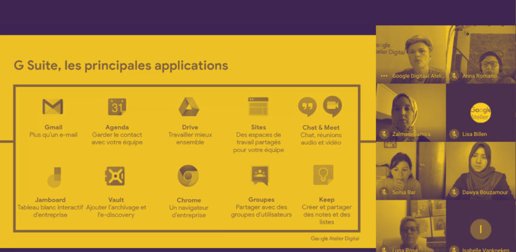The height and width of the screenshot is (252, 516).
Task: Click 'Travailler mieux ensemble' description
Action: [190, 139]
